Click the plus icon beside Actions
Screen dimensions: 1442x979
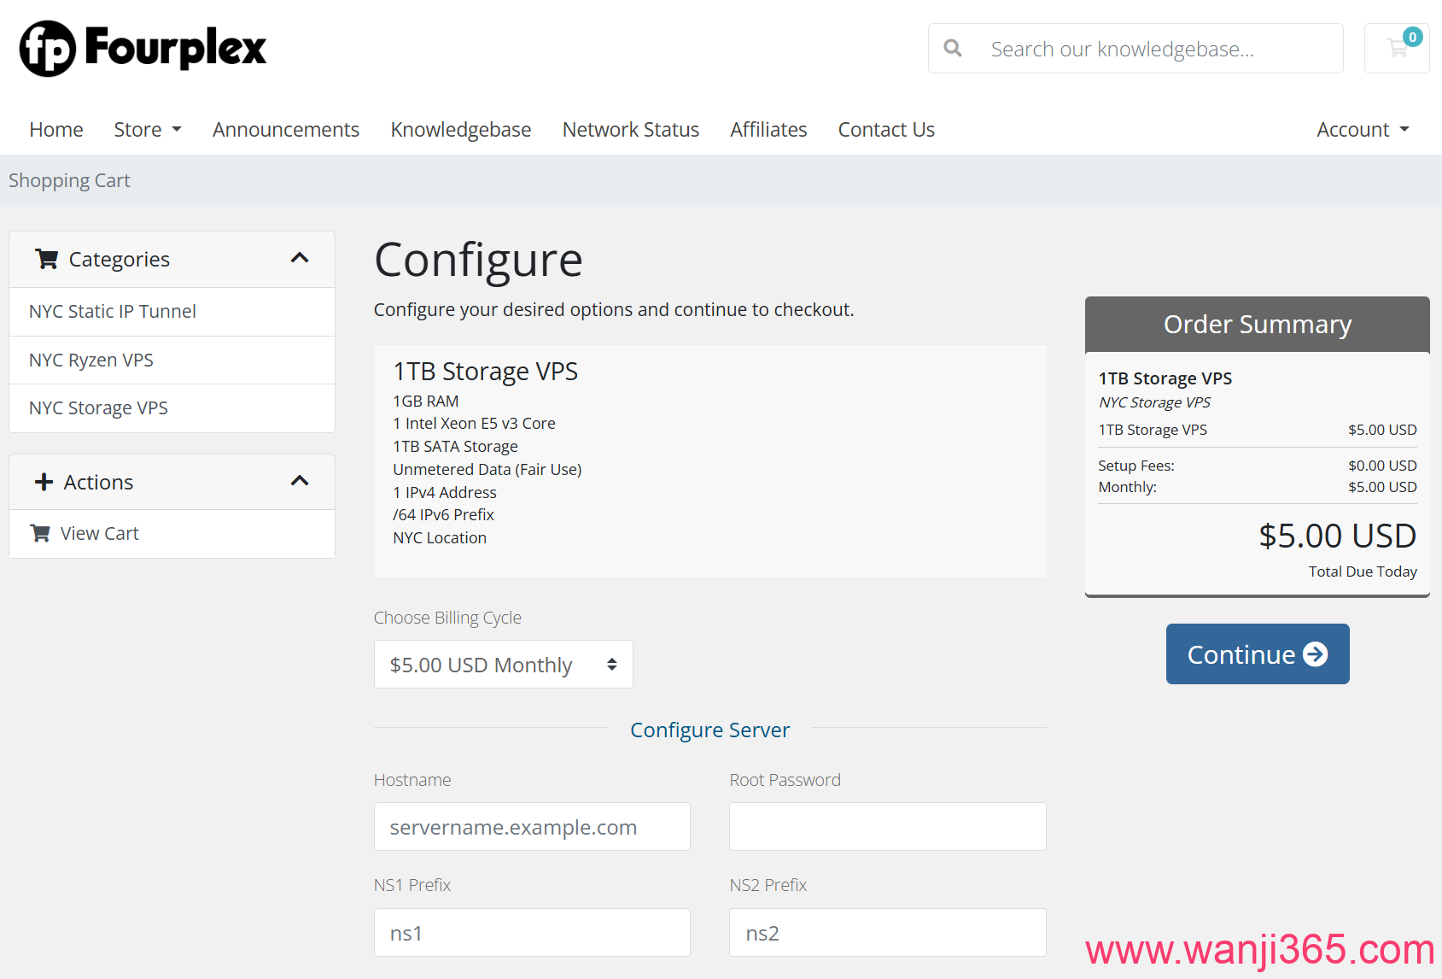(x=44, y=482)
